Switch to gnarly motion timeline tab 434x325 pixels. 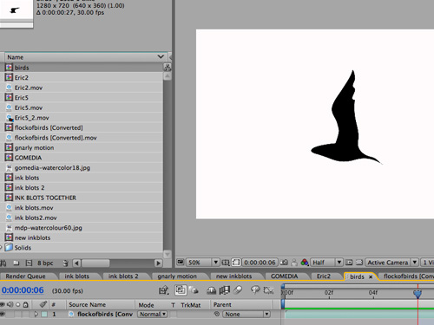(x=177, y=276)
